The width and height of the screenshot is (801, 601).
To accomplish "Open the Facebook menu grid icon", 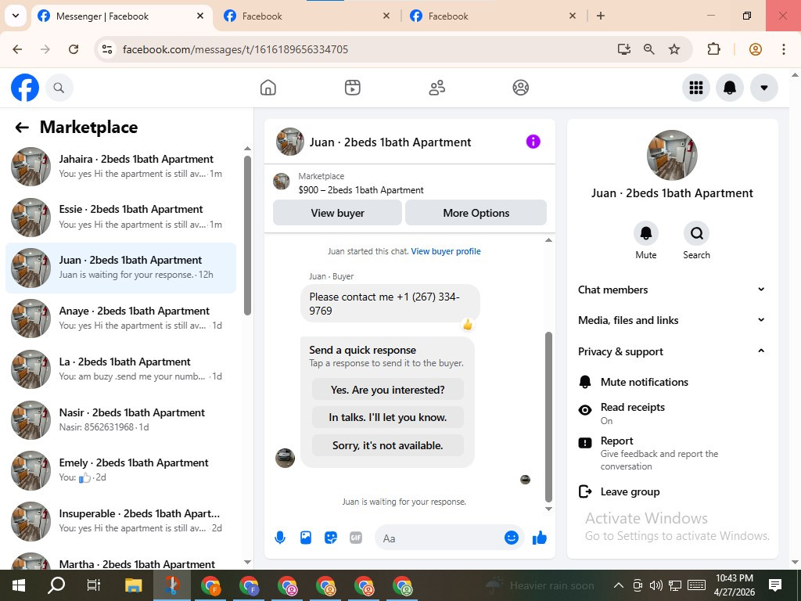I will tap(695, 88).
